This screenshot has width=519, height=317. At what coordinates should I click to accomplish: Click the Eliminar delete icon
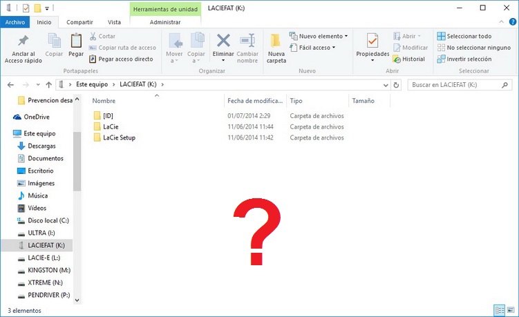pyautogui.click(x=223, y=44)
